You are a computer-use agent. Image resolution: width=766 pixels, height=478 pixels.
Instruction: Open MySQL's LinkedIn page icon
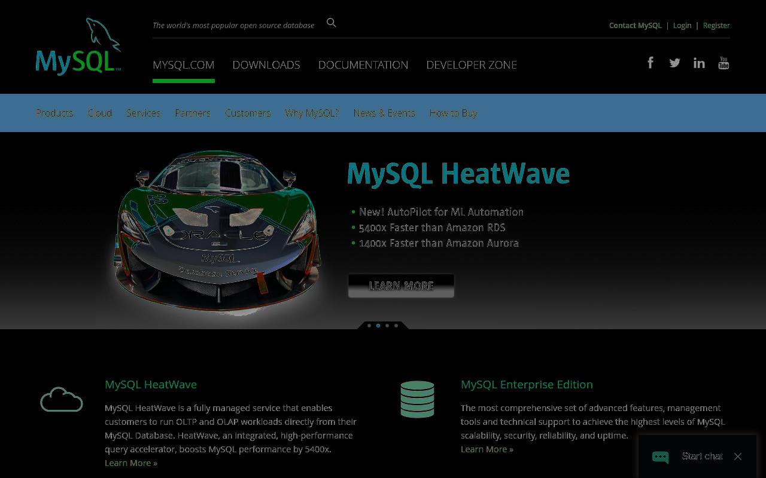tap(699, 63)
